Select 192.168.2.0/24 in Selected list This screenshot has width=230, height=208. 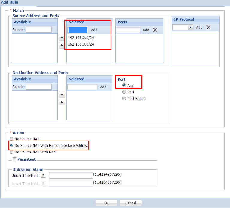[81, 37]
